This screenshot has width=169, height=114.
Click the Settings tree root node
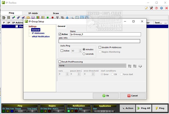pyautogui.click(x=32, y=26)
